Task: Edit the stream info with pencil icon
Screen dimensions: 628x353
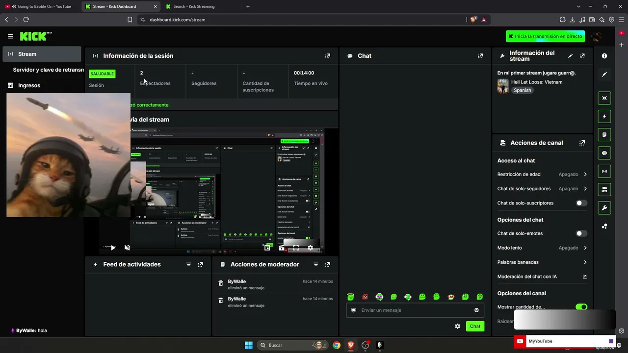Action: (x=570, y=56)
